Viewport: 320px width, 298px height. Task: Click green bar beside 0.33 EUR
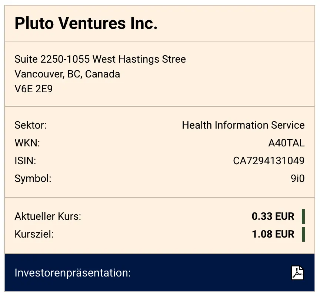pos(303,216)
